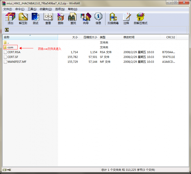Close the WinRAR window
Screen dimensions: 191x174
coord(184,3)
